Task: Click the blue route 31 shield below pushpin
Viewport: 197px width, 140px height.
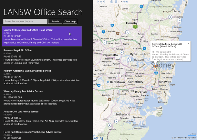Action: click(x=156, y=73)
